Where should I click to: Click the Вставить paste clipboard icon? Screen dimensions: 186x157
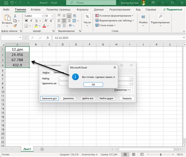7,17
